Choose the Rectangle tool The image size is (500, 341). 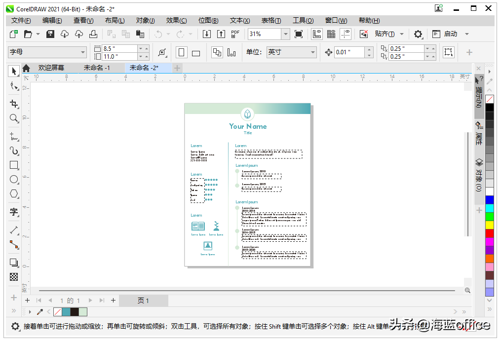(x=14, y=165)
